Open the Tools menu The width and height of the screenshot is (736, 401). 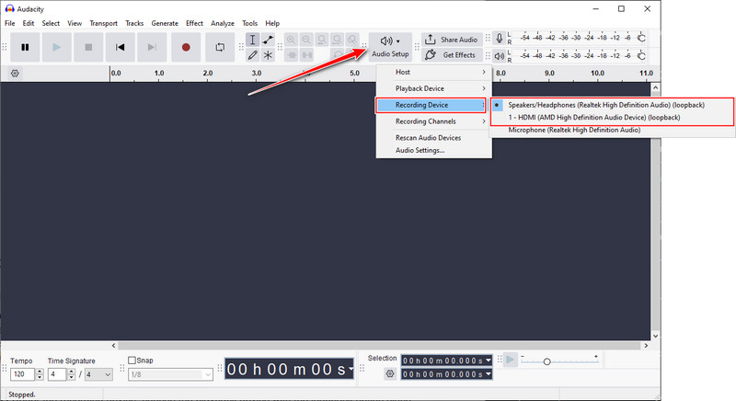pyautogui.click(x=249, y=23)
